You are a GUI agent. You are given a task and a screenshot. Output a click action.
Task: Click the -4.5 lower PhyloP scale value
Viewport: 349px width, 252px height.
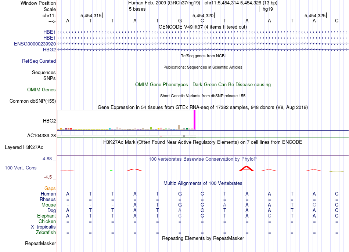48,177
